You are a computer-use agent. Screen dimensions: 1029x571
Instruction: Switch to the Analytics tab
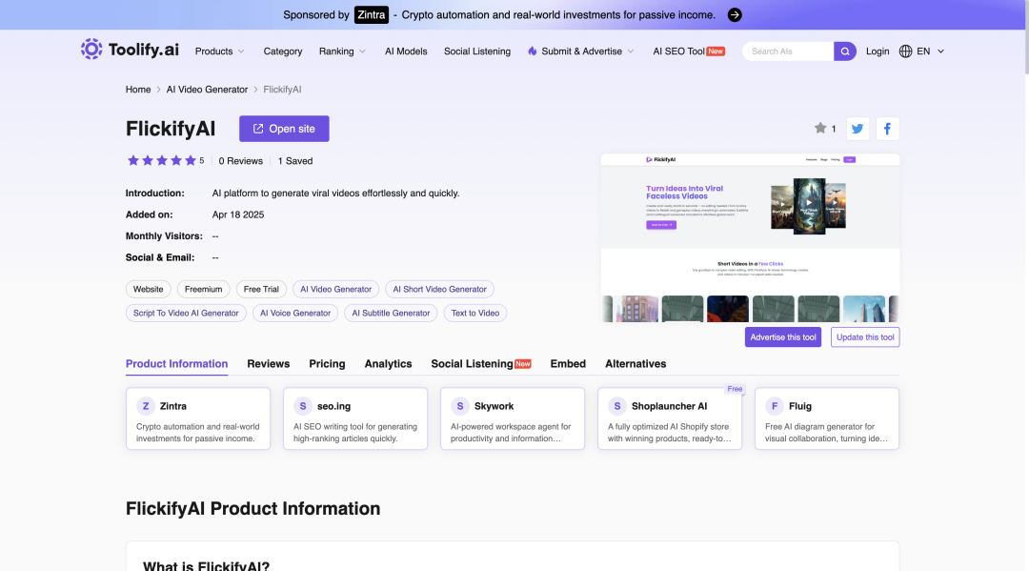(x=388, y=363)
